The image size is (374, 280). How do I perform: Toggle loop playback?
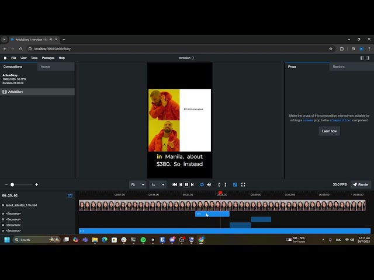point(202,184)
